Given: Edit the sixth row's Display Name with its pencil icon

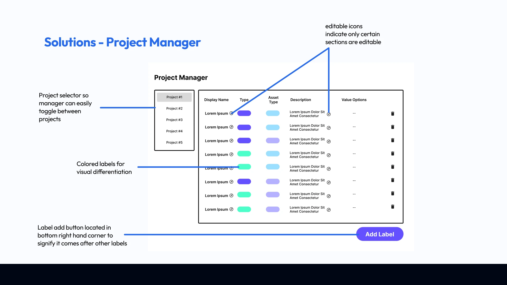Looking at the screenshot, I should (x=231, y=182).
